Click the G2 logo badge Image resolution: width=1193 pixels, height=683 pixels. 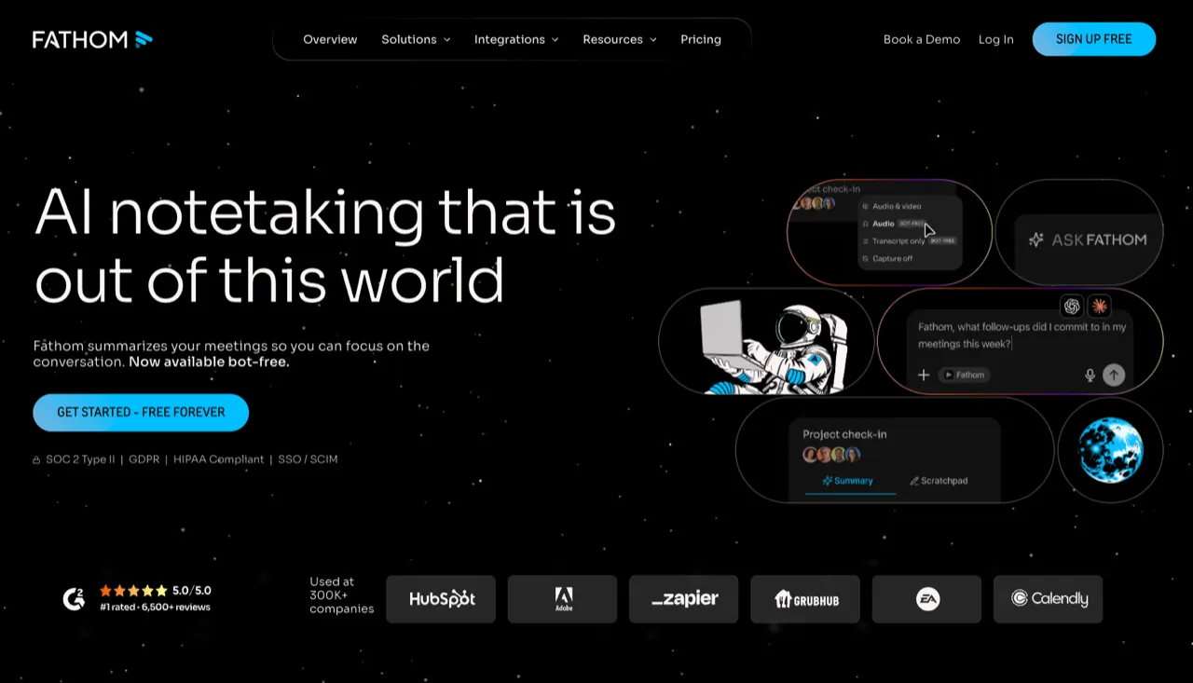coord(74,599)
